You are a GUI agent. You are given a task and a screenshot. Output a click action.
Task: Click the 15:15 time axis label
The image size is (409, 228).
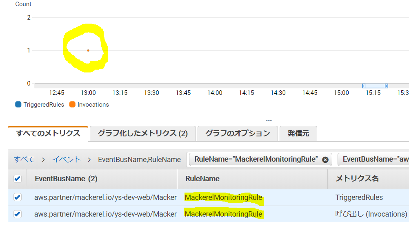[373, 93]
